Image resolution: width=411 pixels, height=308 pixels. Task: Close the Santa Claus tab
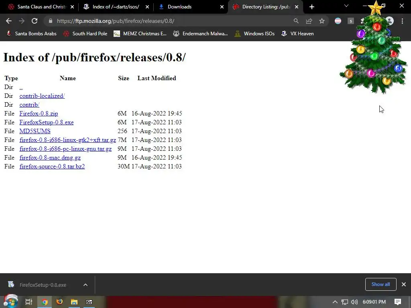point(72,7)
